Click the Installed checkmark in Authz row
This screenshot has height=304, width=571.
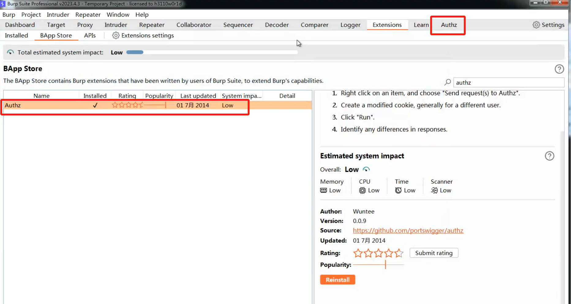tap(95, 105)
